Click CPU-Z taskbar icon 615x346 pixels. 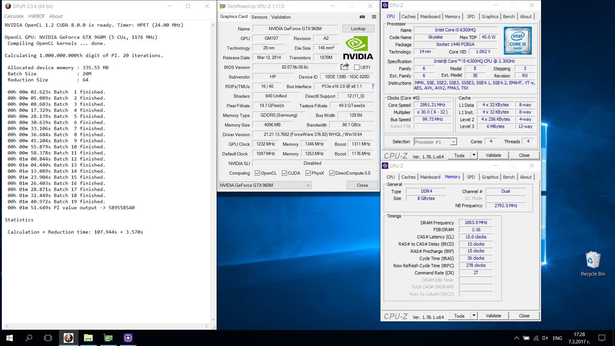(x=128, y=338)
